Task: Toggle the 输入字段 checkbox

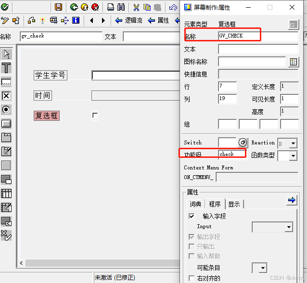Action: tap(192, 216)
